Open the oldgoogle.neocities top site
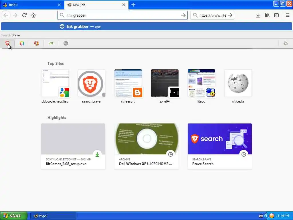Viewport: 293px width, 220px height. pos(55,87)
